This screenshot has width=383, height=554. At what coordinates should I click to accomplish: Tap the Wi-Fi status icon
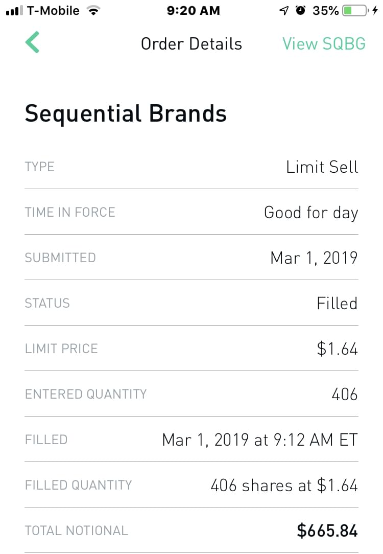click(x=93, y=11)
